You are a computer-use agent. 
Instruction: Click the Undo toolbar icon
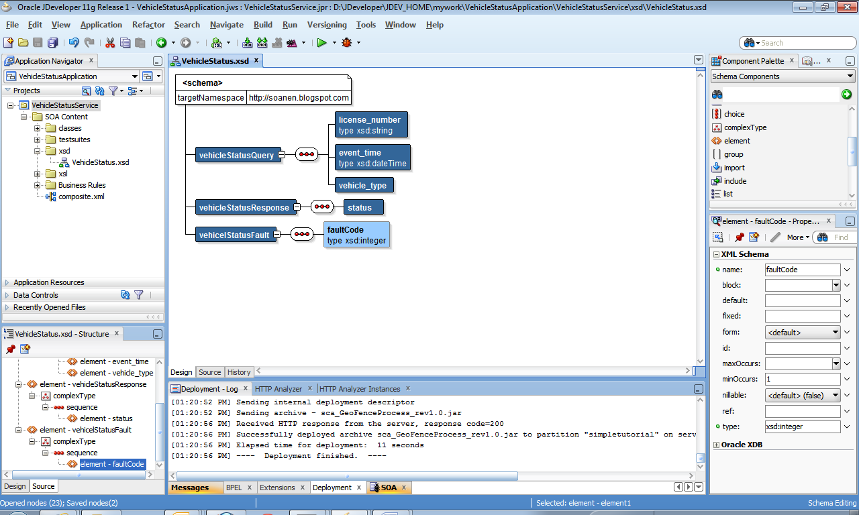coord(74,42)
